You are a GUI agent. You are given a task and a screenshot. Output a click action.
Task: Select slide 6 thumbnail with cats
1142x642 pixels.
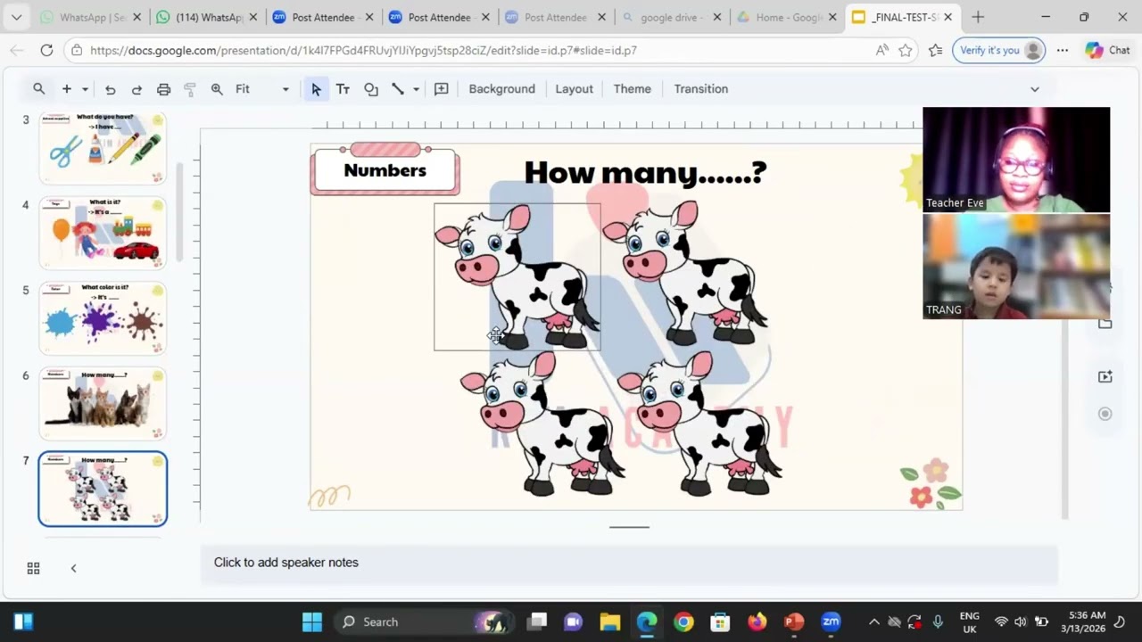point(103,404)
